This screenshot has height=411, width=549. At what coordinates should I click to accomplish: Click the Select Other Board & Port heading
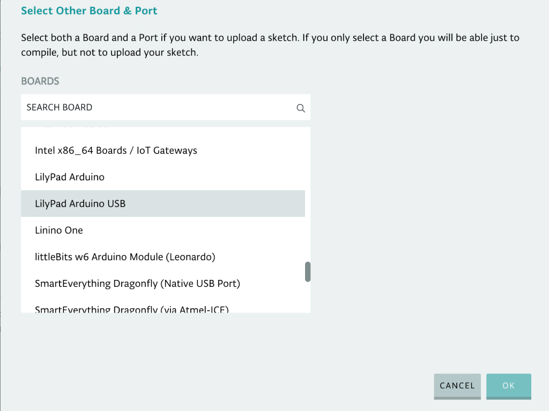pos(89,11)
